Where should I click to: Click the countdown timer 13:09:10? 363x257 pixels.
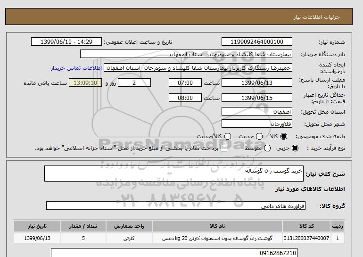(x=85, y=83)
